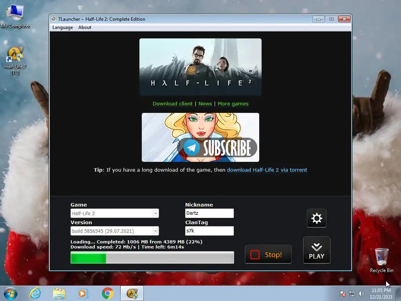Click the Half-Life 2 banner image
Screen dimensions: 401x301
click(x=200, y=67)
